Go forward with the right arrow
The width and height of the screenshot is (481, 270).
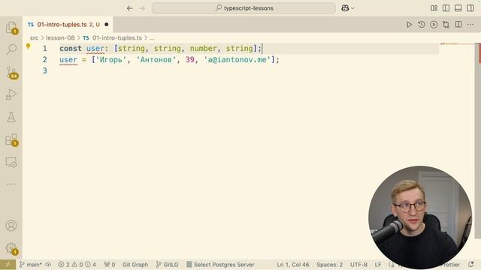coord(142,8)
